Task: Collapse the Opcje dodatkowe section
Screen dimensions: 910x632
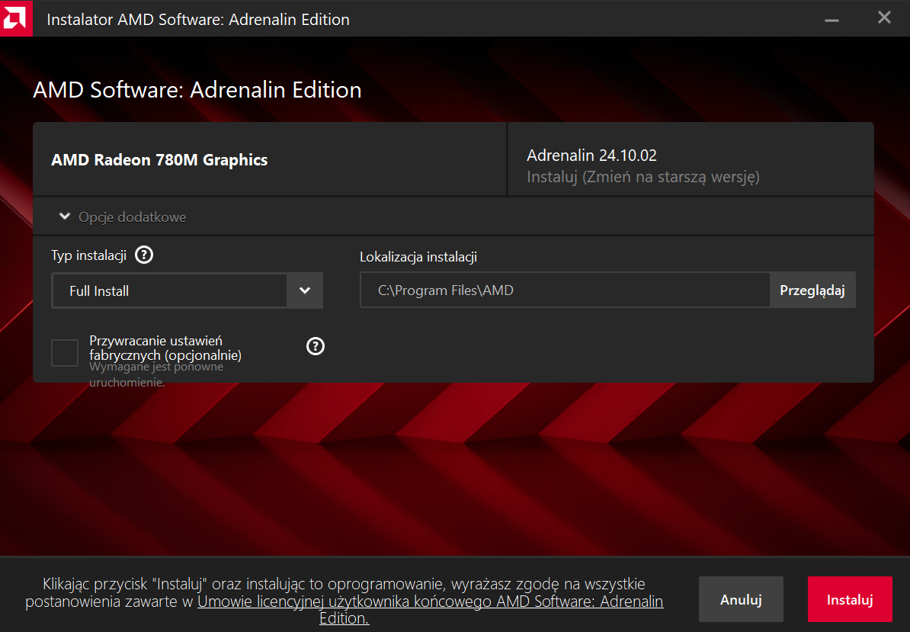Action: pos(123,217)
